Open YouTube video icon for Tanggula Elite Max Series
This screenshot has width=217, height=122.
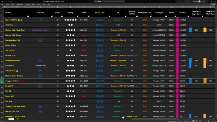point(40,106)
